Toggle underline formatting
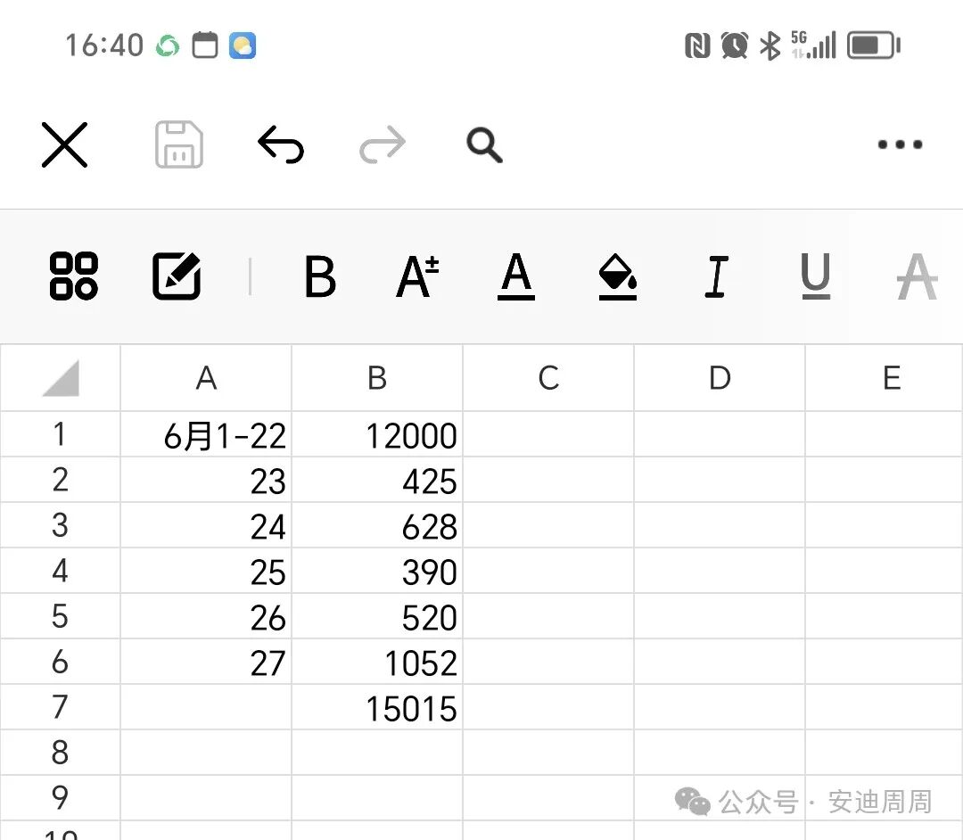 point(816,276)
